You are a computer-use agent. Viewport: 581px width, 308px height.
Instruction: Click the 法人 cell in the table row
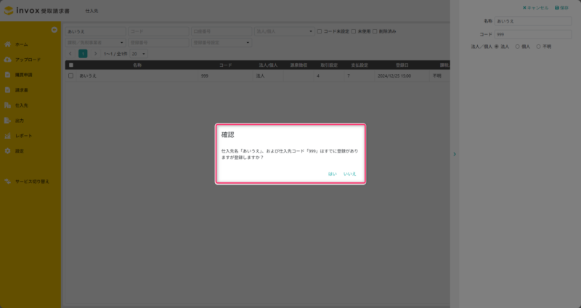pos(268,76)
